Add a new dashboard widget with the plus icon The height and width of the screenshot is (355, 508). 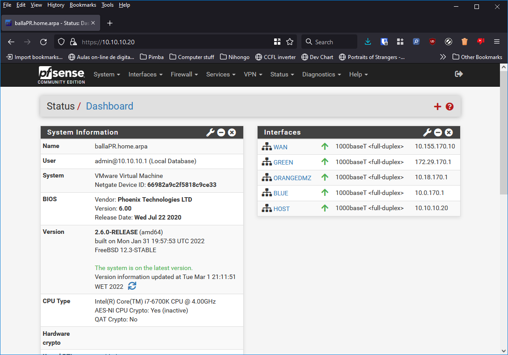pyautogui.click(x=437, y=106)
